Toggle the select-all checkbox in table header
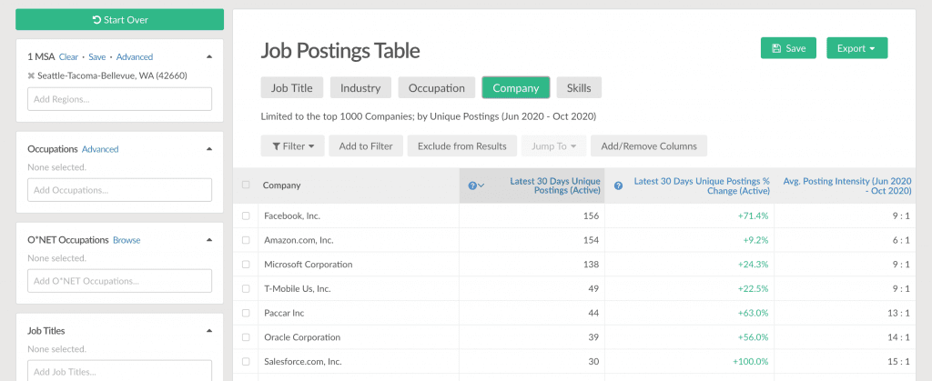This screenshot has width=932, height=381. coord(246,185)
